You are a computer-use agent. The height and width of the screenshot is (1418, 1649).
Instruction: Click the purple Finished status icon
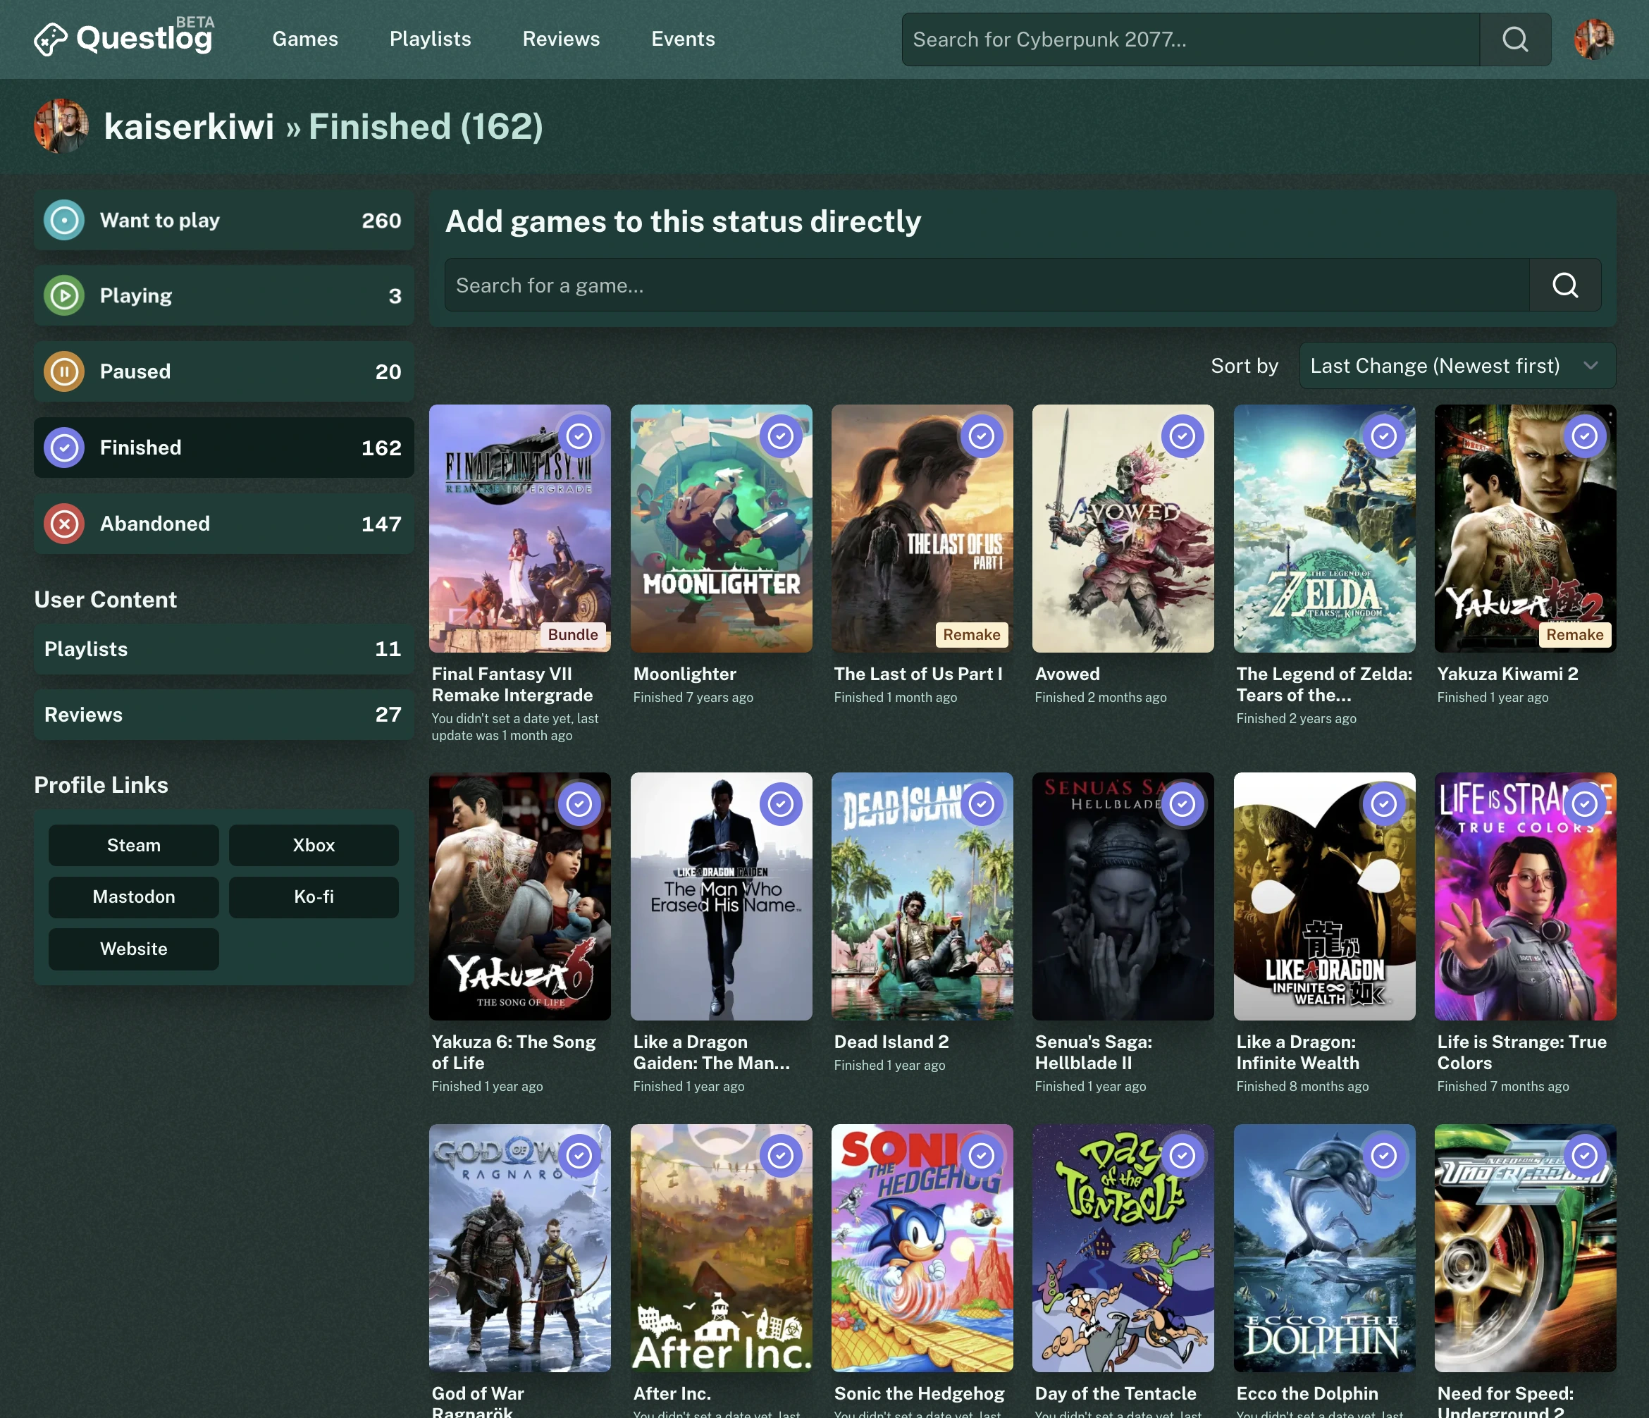[x=64, y=448]
